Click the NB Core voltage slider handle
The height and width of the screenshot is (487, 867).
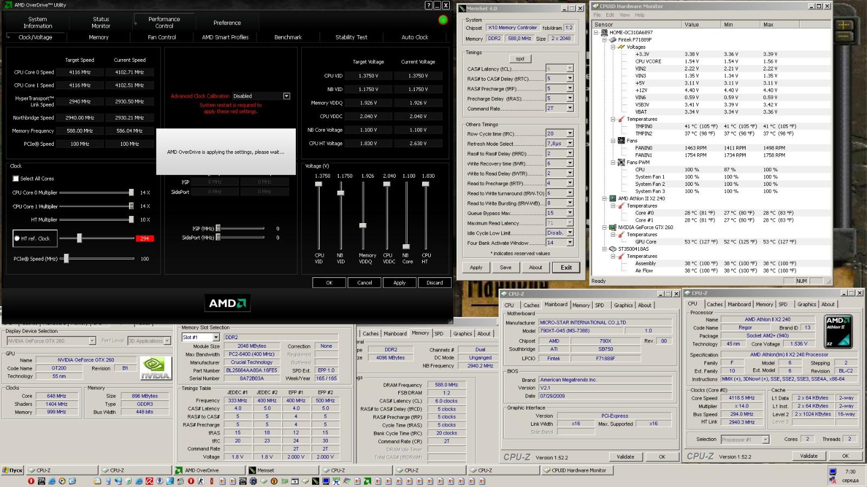pos(406,246)
